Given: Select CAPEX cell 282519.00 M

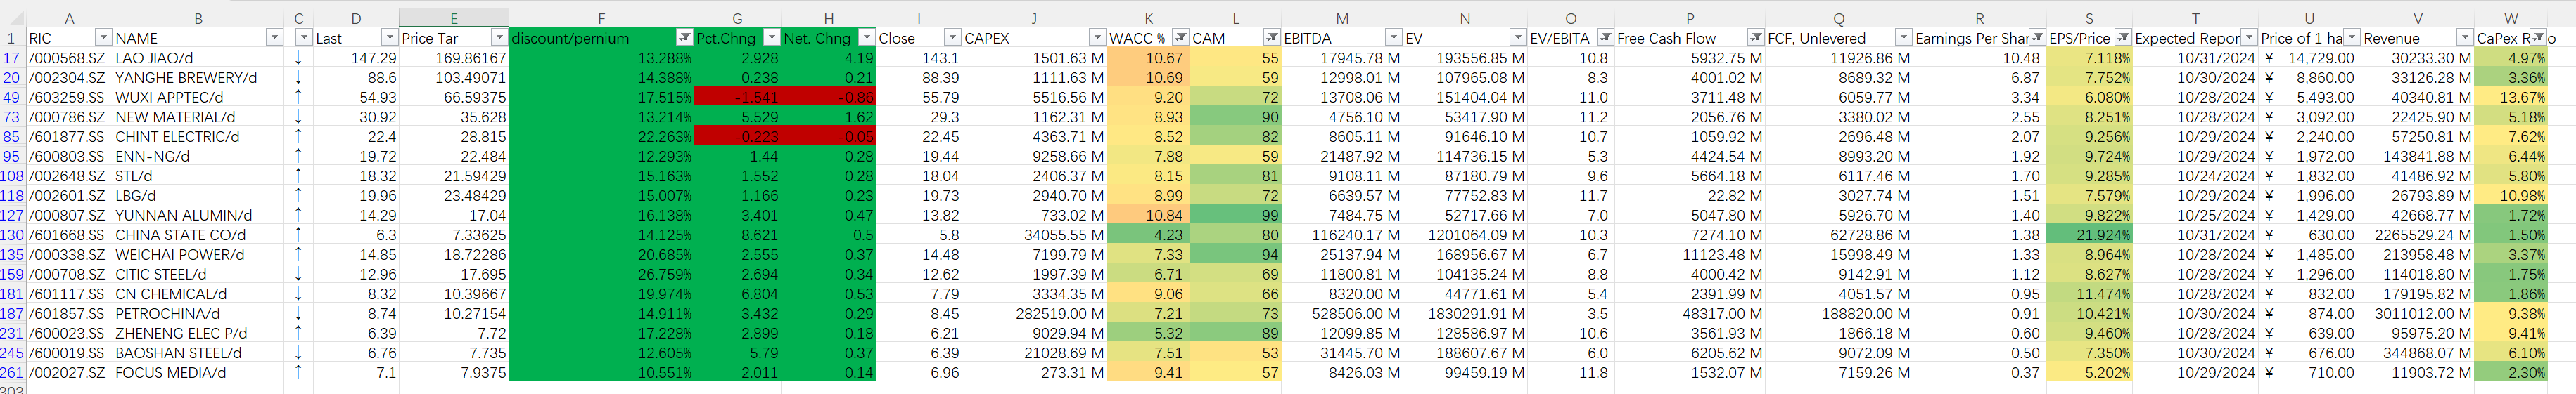Looking at the screenshot, I should (1034, 313).
